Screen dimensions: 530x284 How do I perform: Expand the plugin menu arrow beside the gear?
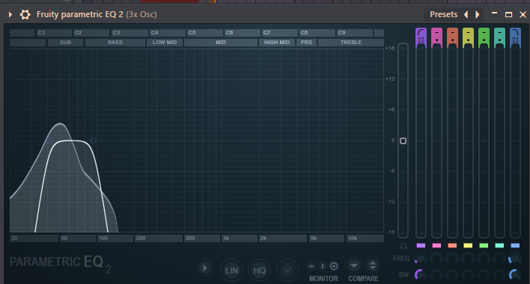10,14
